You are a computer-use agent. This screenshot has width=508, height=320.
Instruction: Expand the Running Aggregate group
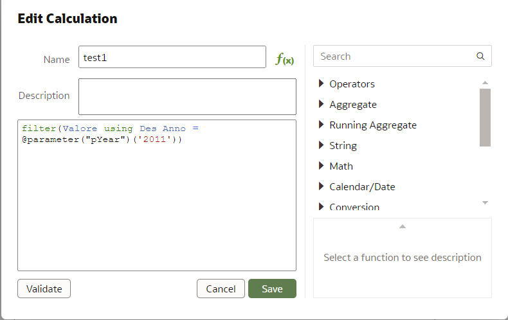(322, 125)
